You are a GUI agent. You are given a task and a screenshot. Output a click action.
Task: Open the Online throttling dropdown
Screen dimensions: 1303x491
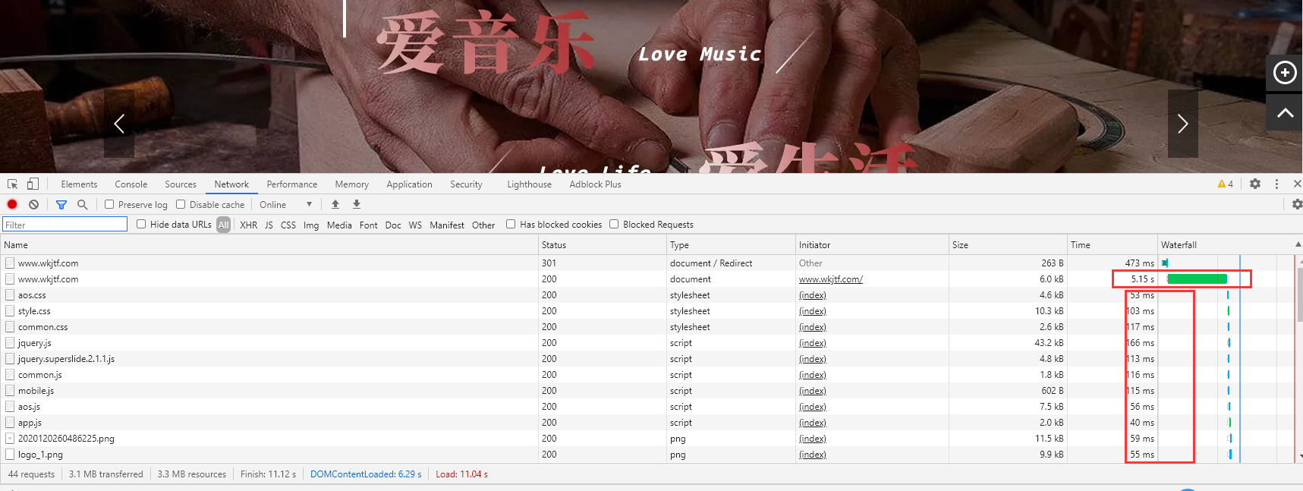[x=285, y=205]
